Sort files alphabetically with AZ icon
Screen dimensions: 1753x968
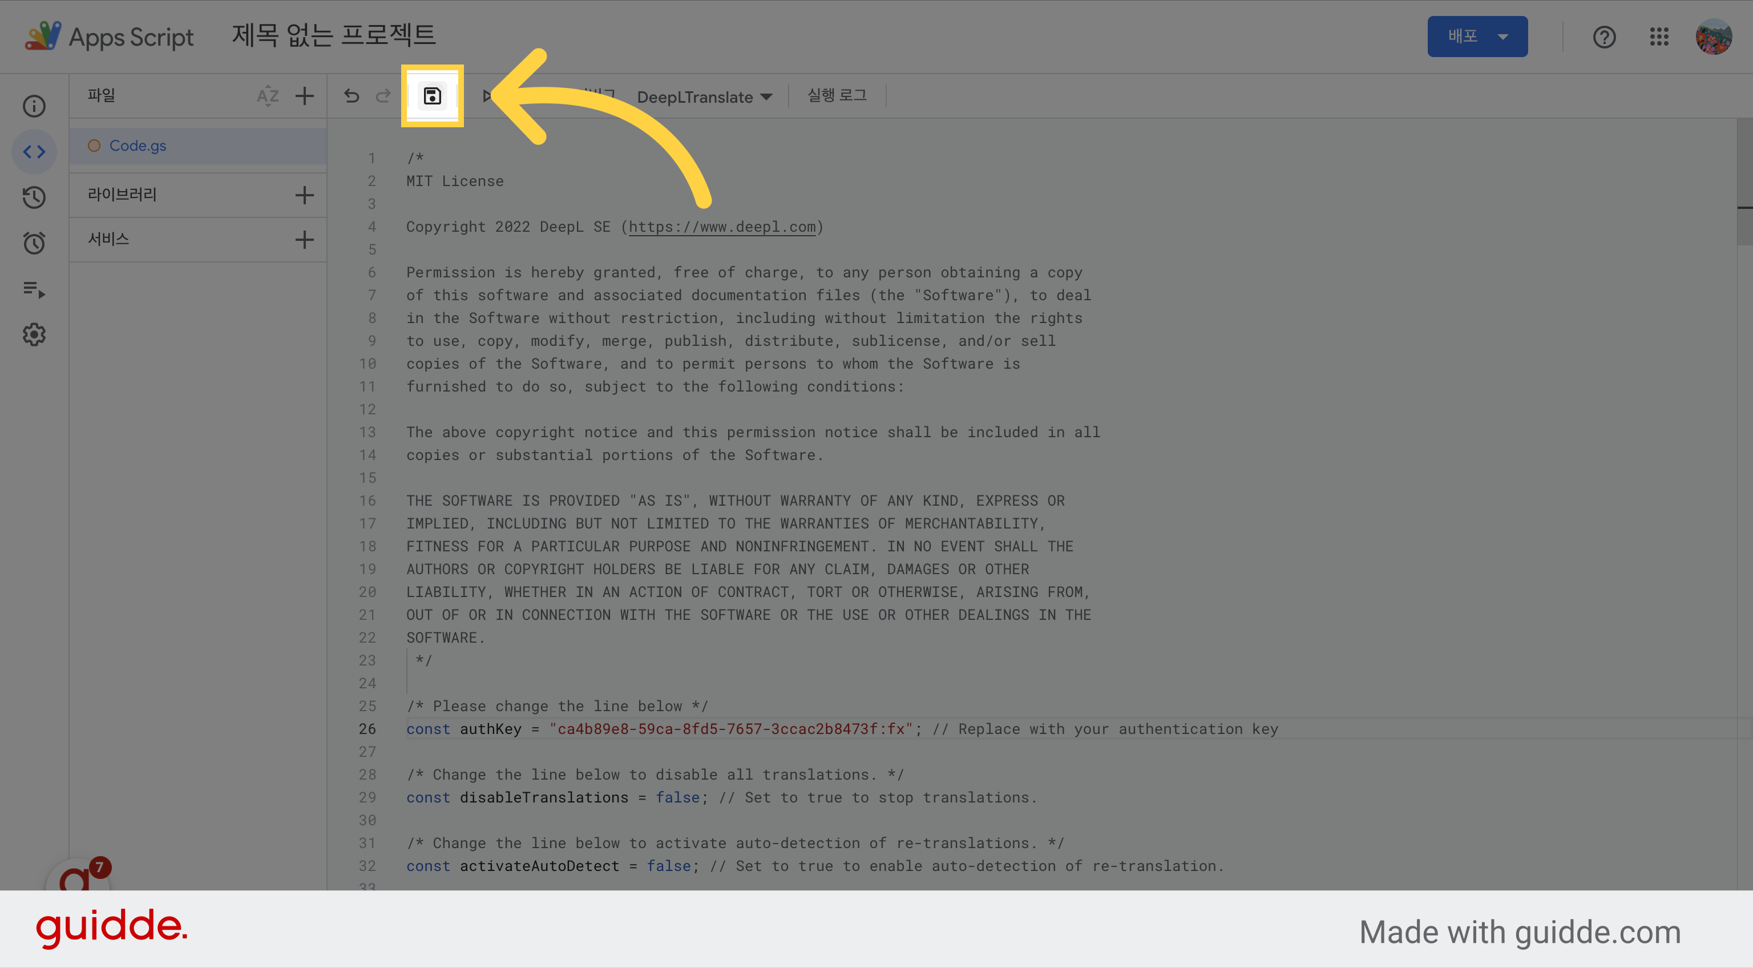pyautogui.click(x=268, y=96)
